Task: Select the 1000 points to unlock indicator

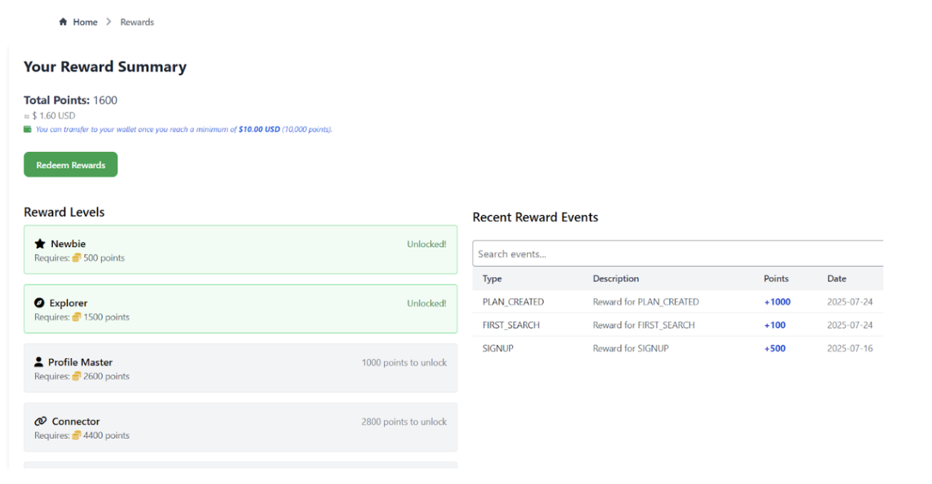Action: pyautogui.click(x=403, y=361)
